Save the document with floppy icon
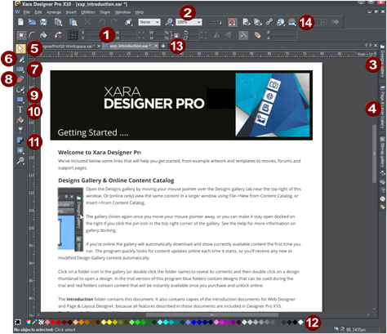 [x=43, y=22]
